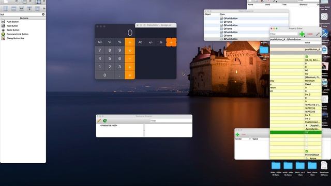
Task: Click Edit Resources pencil in Resource Browser
Action: coord(99,120)
